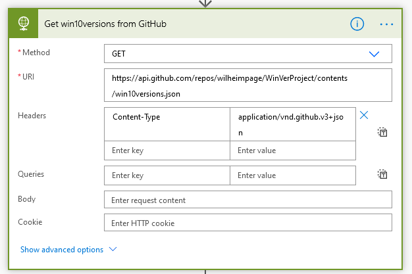
Task: Open the action info icon
Action: click(357, 24)
